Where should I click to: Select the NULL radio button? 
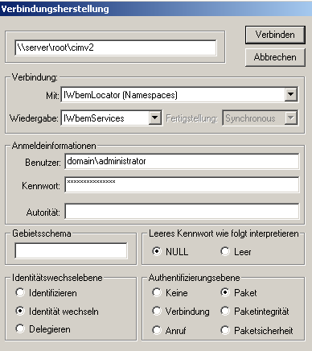pyautogui.click(x=170, y=252)
